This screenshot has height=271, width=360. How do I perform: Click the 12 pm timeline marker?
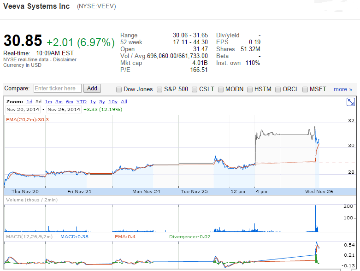pos(238,191)
